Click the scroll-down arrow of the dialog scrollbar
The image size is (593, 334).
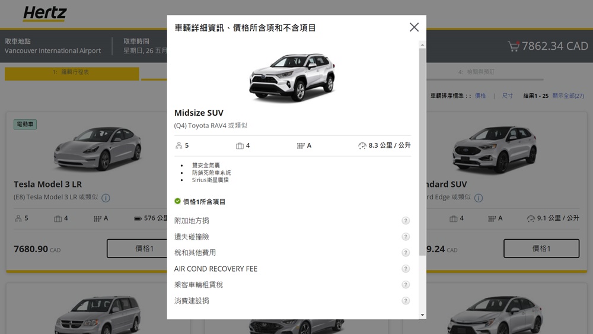pos(422,314)
